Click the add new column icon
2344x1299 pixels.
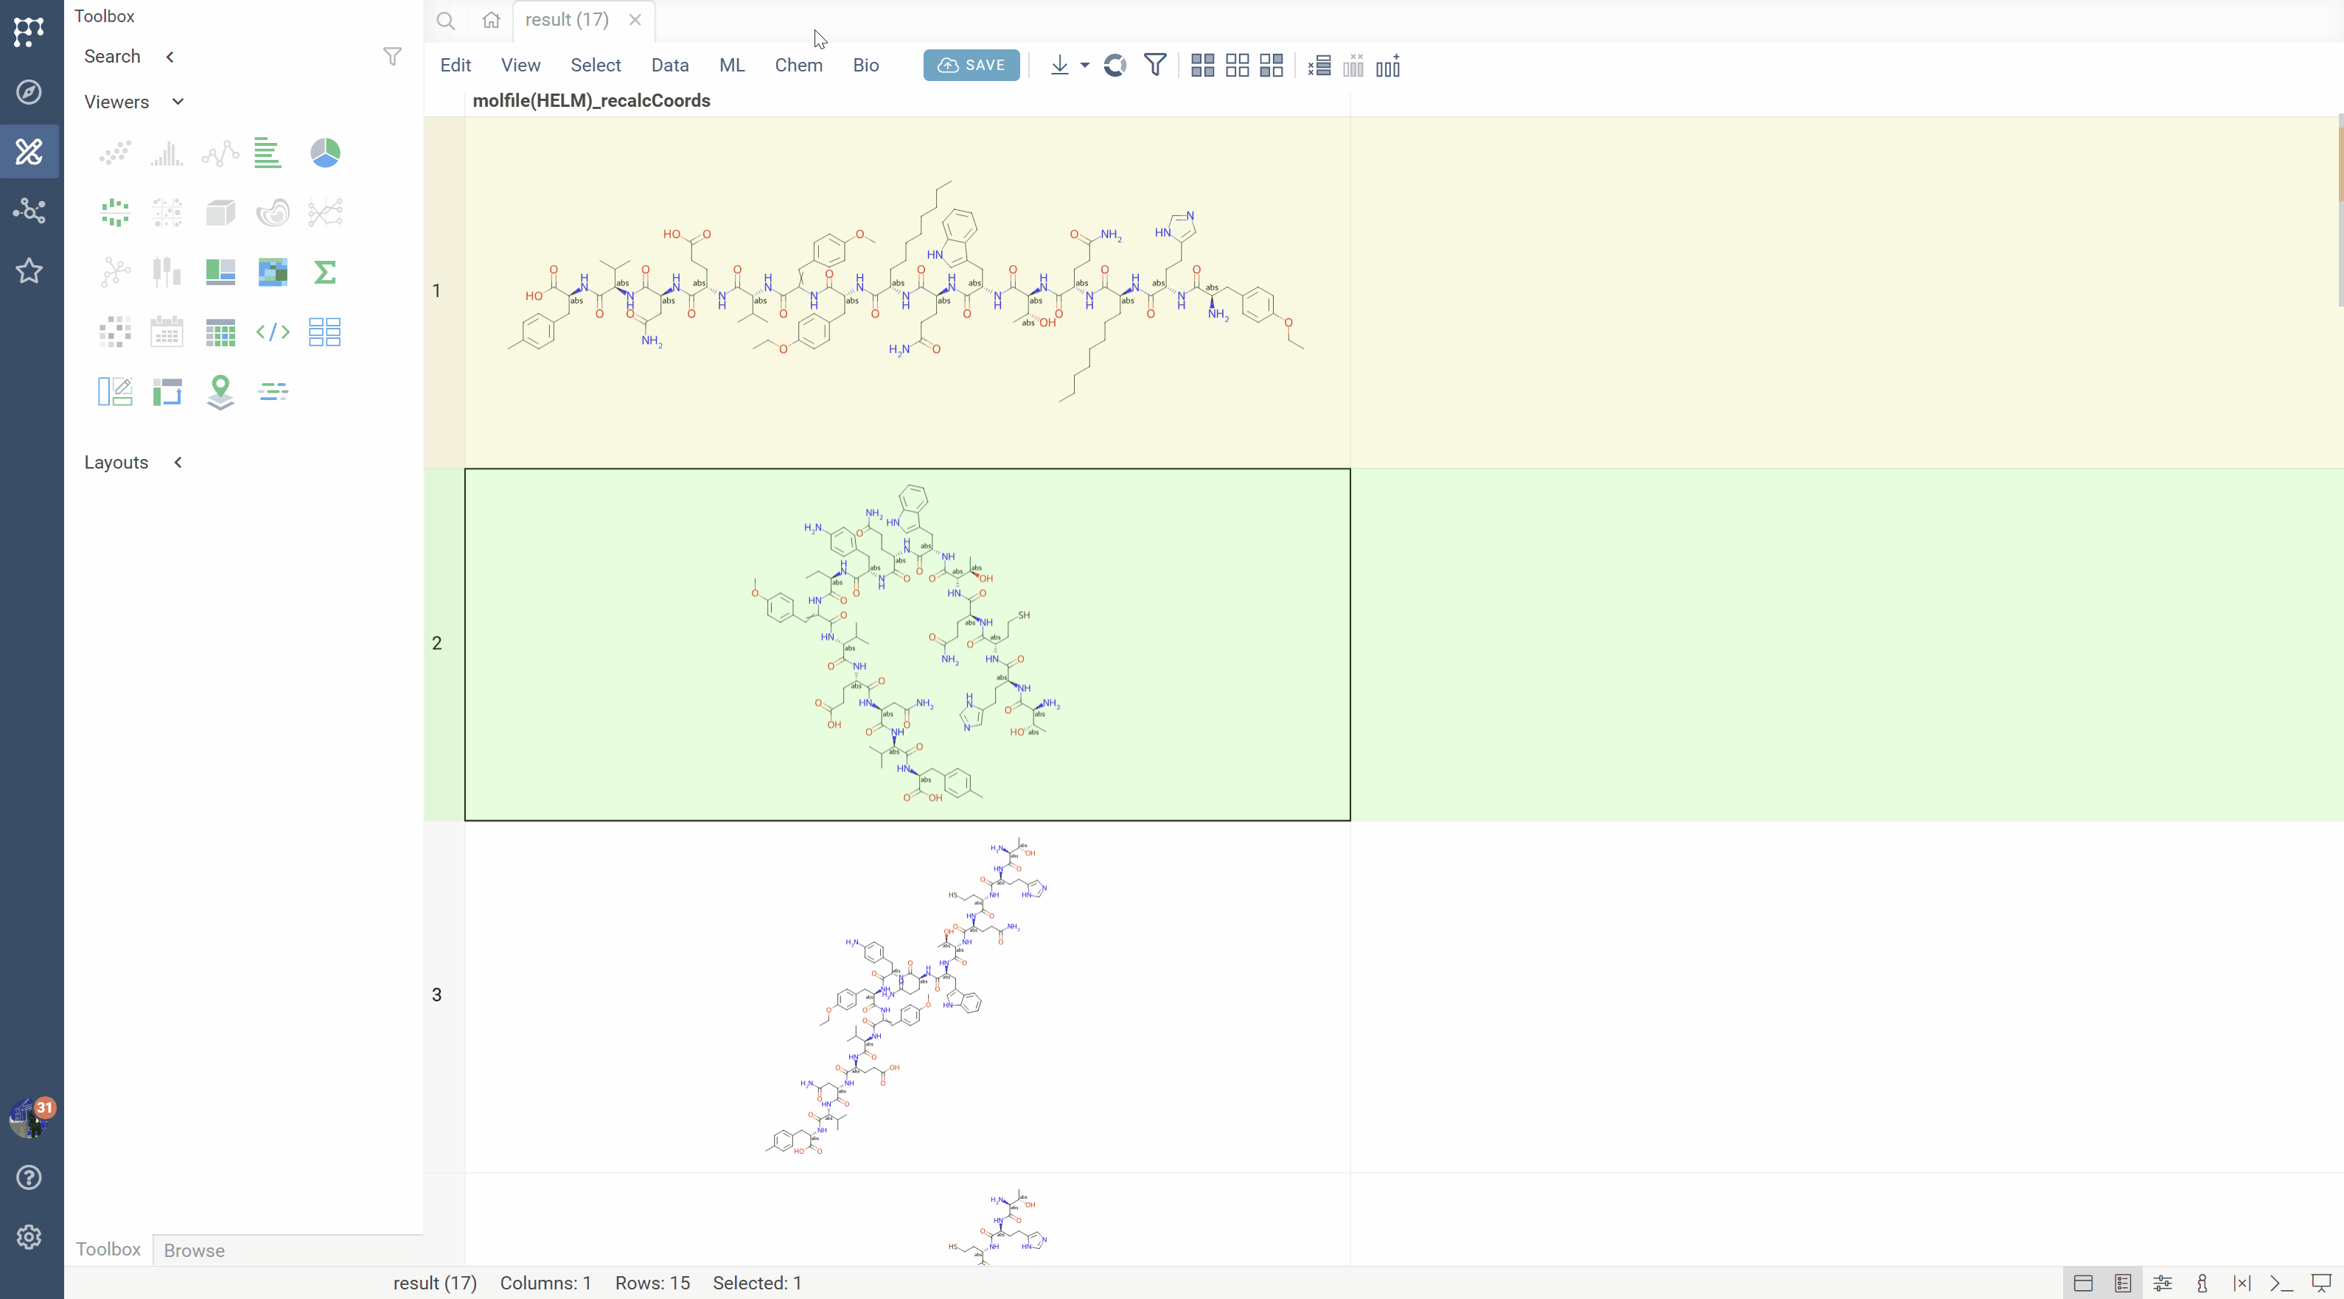pos(1388,66)
